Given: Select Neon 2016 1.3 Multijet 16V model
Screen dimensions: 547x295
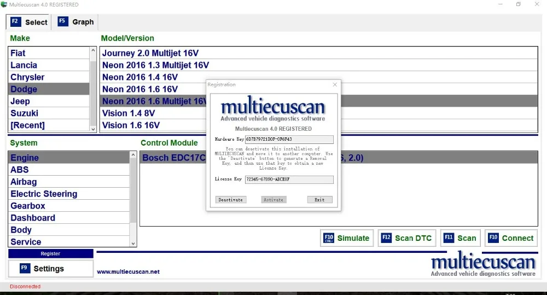Looking at the screenshot, I should point(319,65).
